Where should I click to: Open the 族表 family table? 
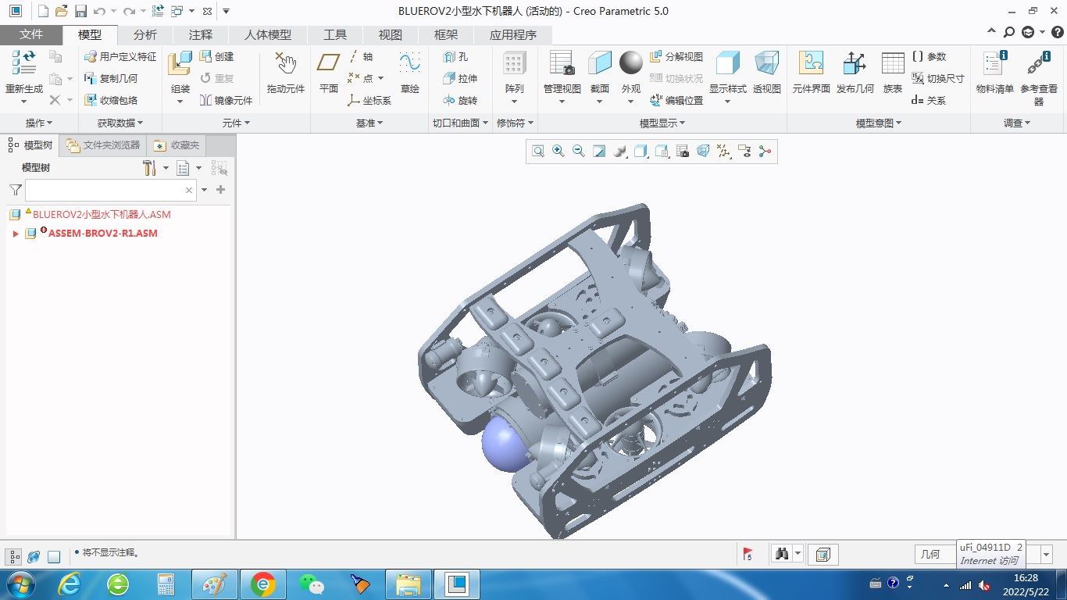coord(893,65)
